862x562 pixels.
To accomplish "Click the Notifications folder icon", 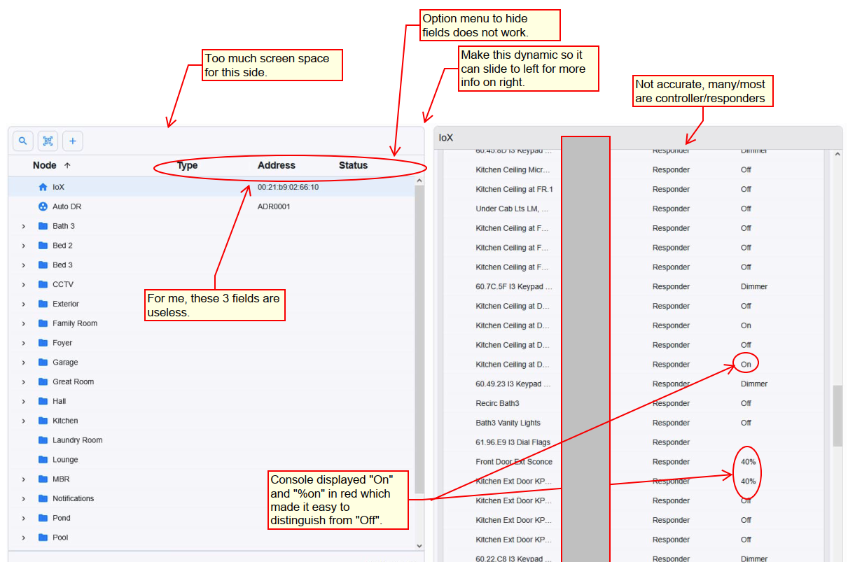I will click(43, 498).
